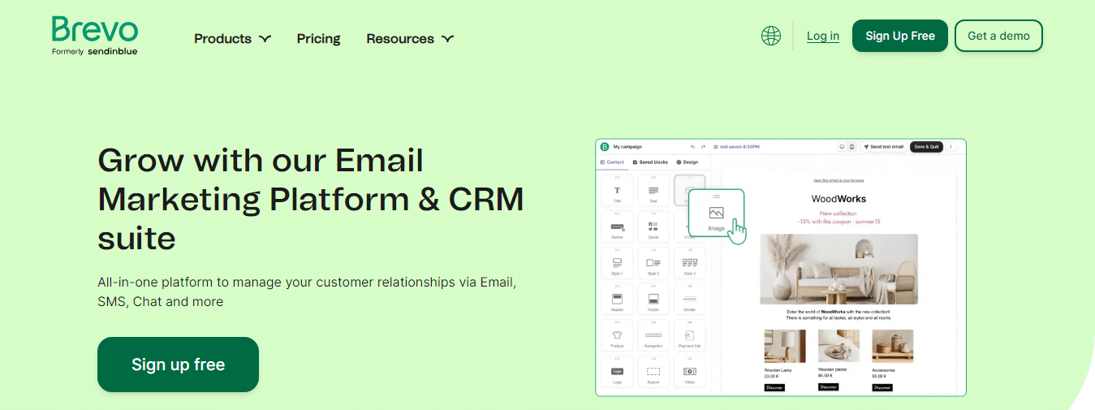Image resolution: width=1095 pixels, height=410 pixels.
Task: Select the Title block icon in the editor
Action: [x=617, y=191]
